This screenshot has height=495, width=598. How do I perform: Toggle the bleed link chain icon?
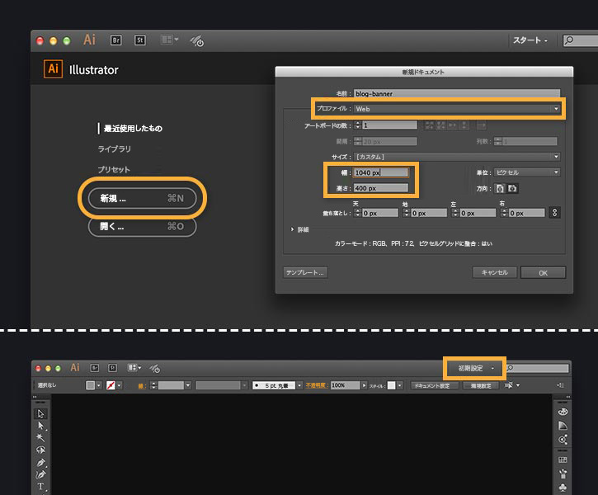point(554,213)
